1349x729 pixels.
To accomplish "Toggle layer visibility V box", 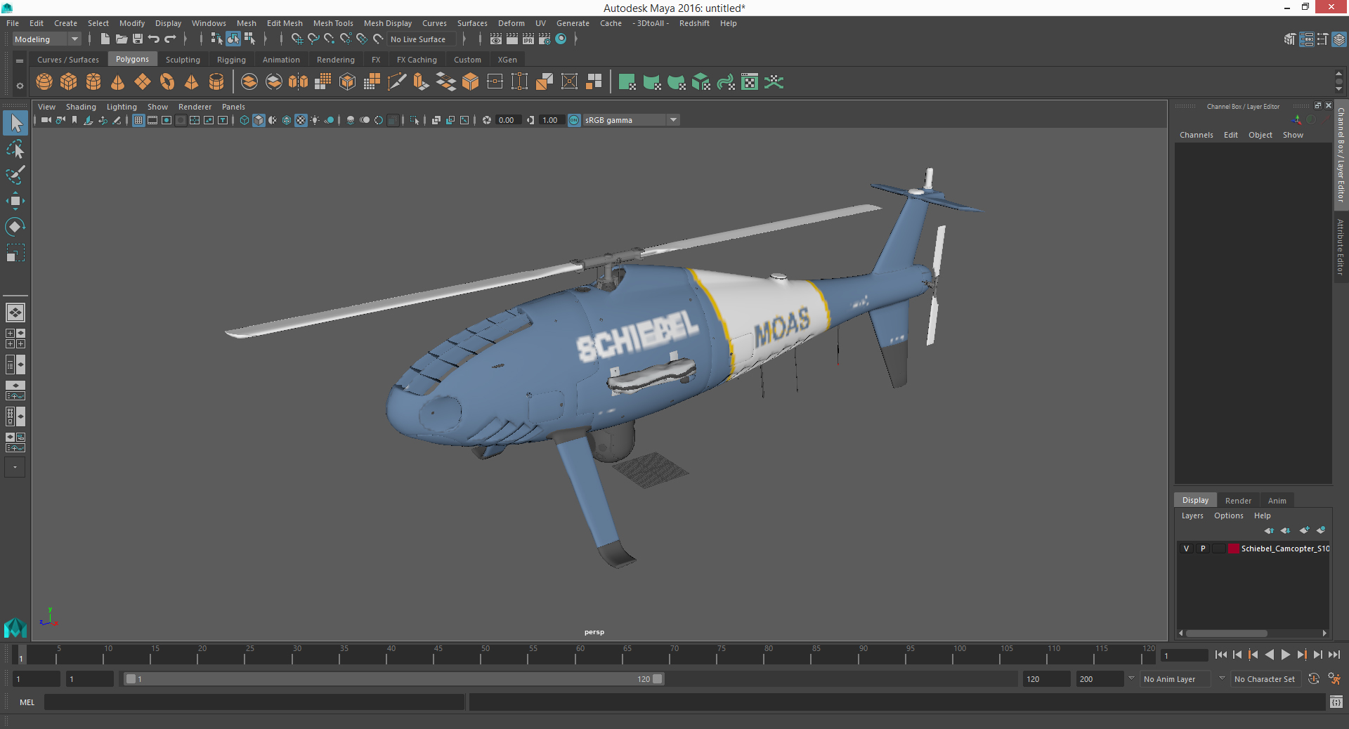I will pyautogui.click(x=1187, y=549).
